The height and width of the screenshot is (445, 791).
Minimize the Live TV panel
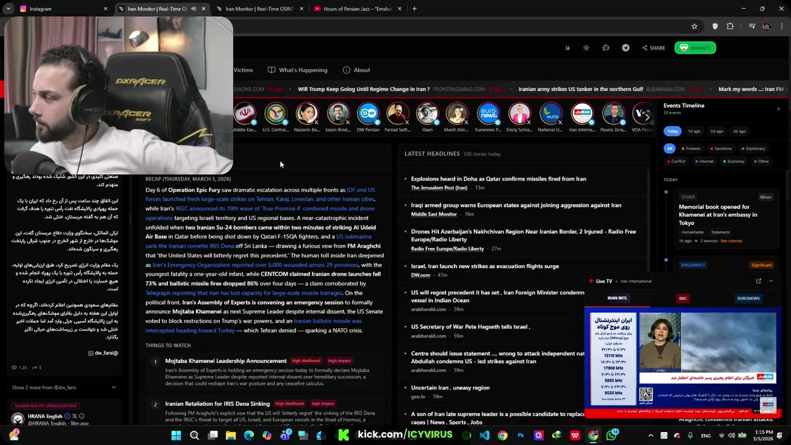771,281
